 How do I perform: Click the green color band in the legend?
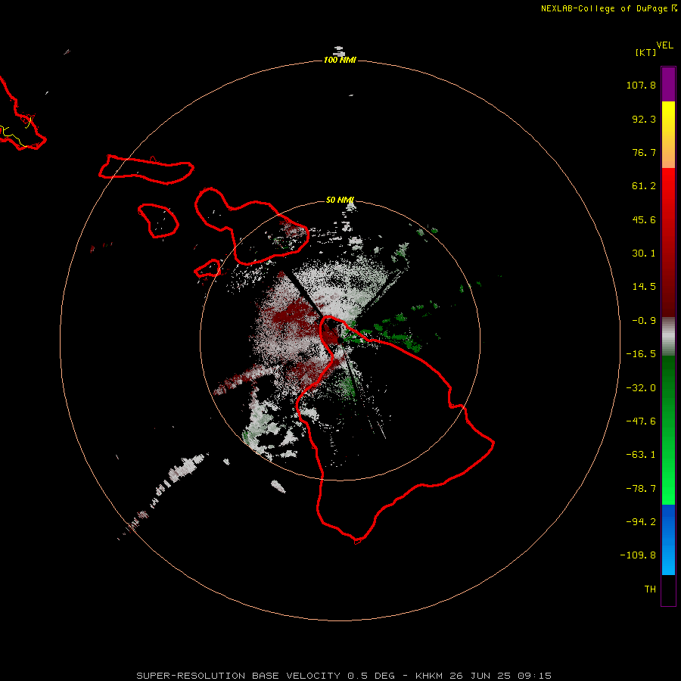668,430
